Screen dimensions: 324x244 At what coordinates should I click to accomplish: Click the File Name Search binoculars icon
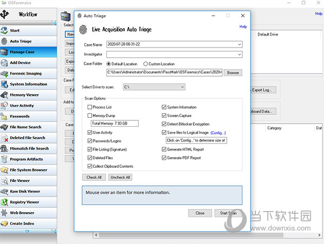tap(4, 127)
